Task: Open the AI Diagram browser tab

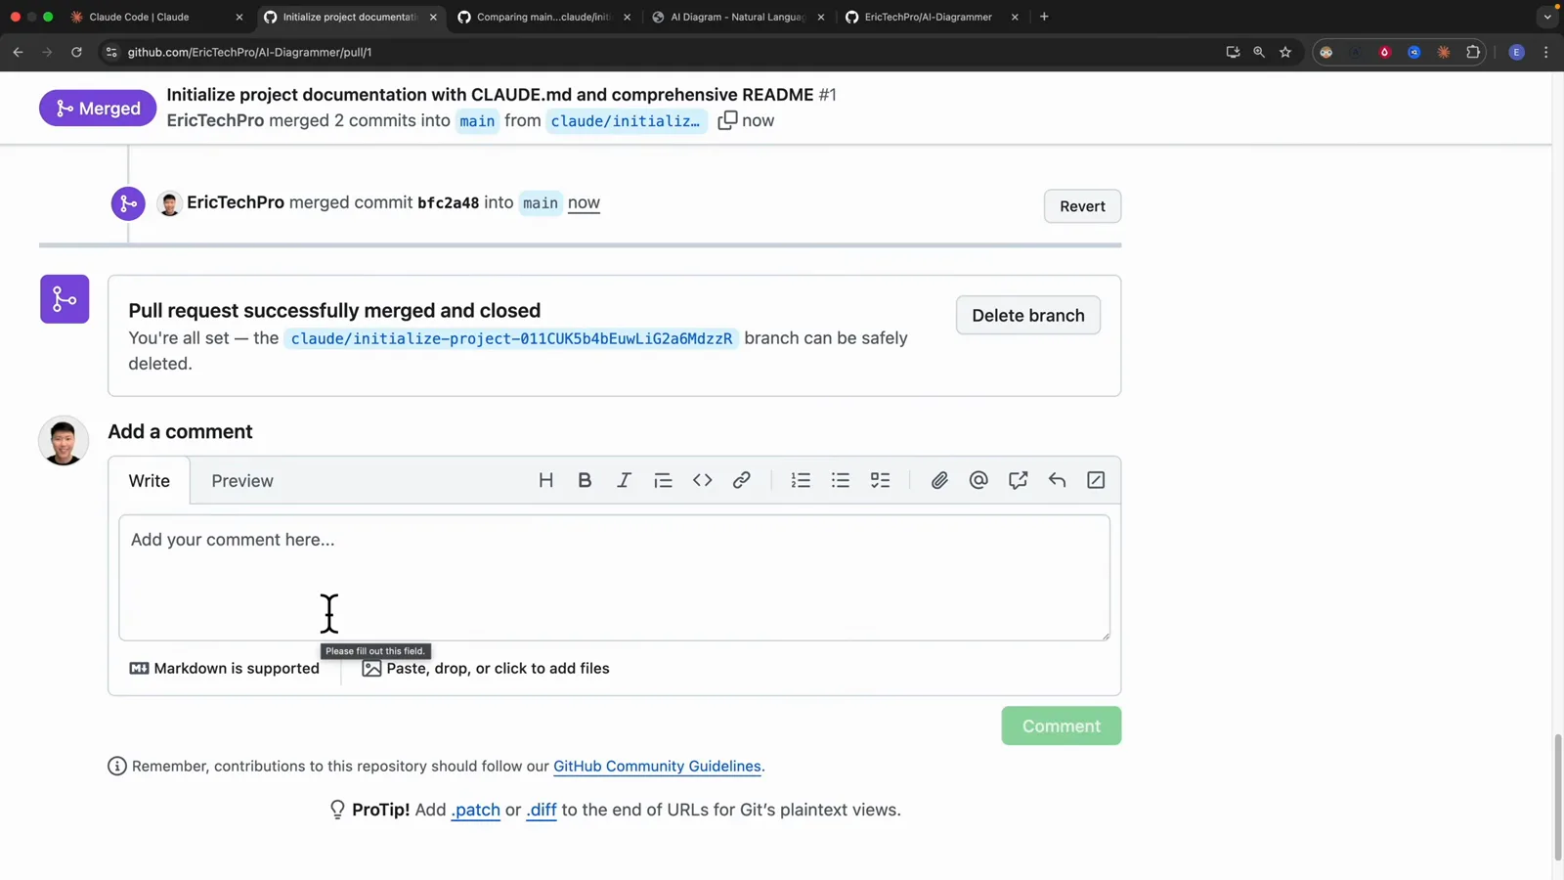Action: (738, 17)
